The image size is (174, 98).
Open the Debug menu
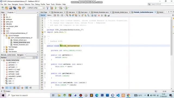pos(38,4)
